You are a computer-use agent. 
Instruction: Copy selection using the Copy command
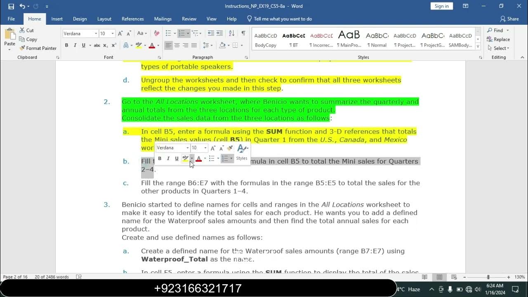28,39
